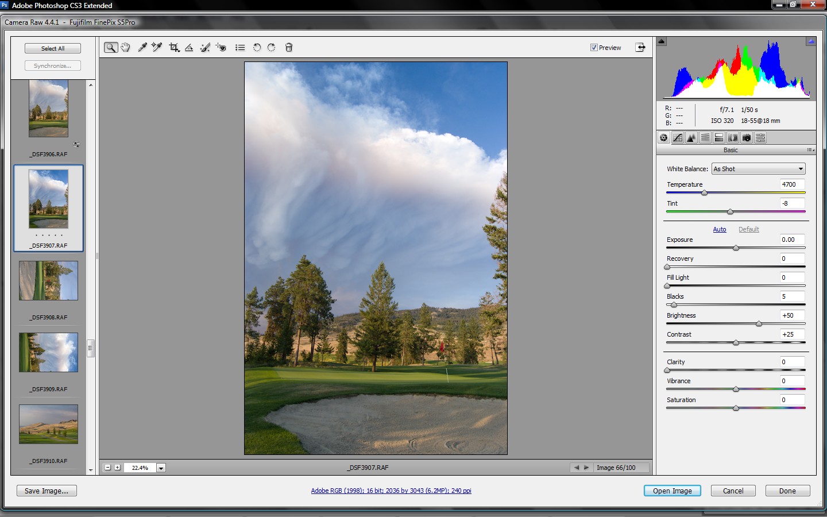Go to the next image arrow
This screenshot has width=827, height=517.
click(586, 468)
